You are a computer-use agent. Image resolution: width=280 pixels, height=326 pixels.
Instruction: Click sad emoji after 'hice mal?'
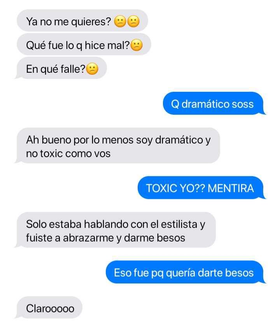(x=136, y=46)
